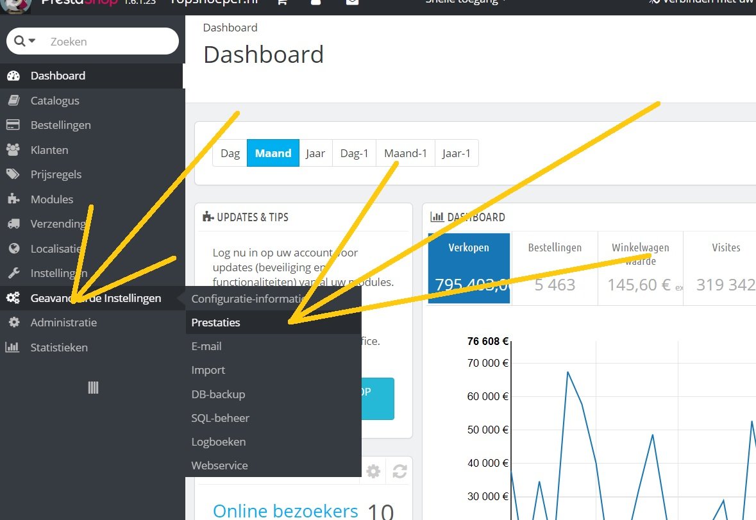The height and width of the screenshot is (520, 756).
Task: Switch date range to Jaar
Action: coord(315,153)
